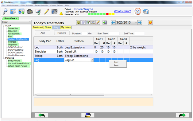Click the yellow warning alert icon
Viewport: 193px width, 121px height.
click(61, 14)
